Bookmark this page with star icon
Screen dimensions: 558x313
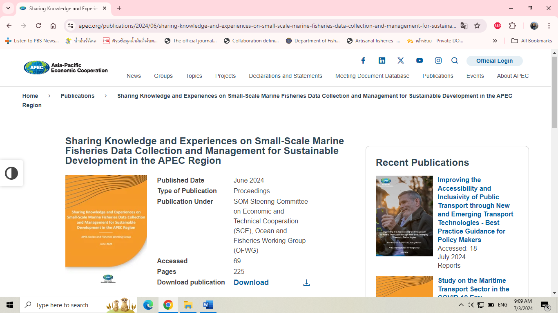click(x=477, y=26)
